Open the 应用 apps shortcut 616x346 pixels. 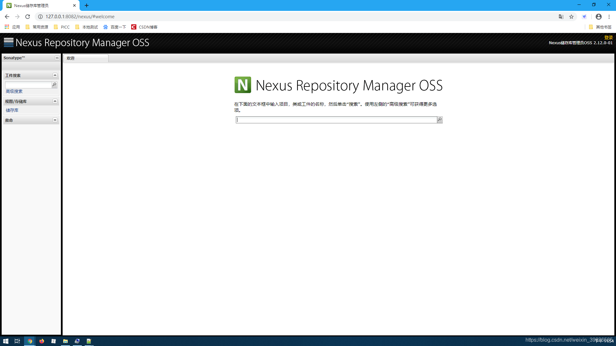click(12, 27)
